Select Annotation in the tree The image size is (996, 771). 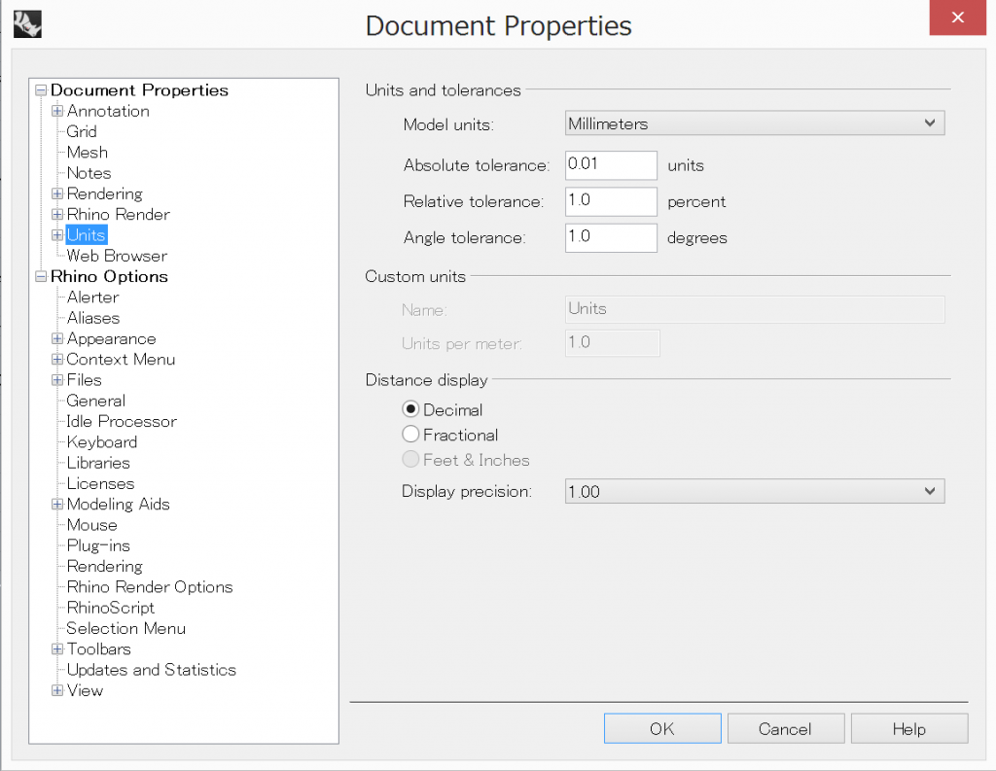(x=108, y=111)
